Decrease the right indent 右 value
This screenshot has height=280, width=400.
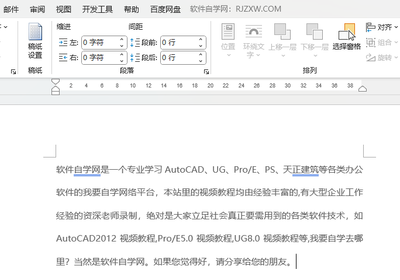coord(122,61)
